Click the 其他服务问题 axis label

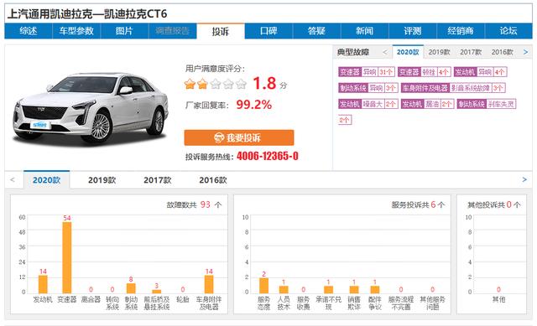click(x=433, y=303)
